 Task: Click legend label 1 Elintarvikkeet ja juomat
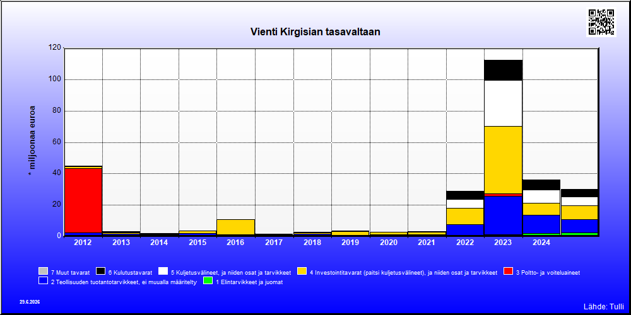(x=249, y=282)
